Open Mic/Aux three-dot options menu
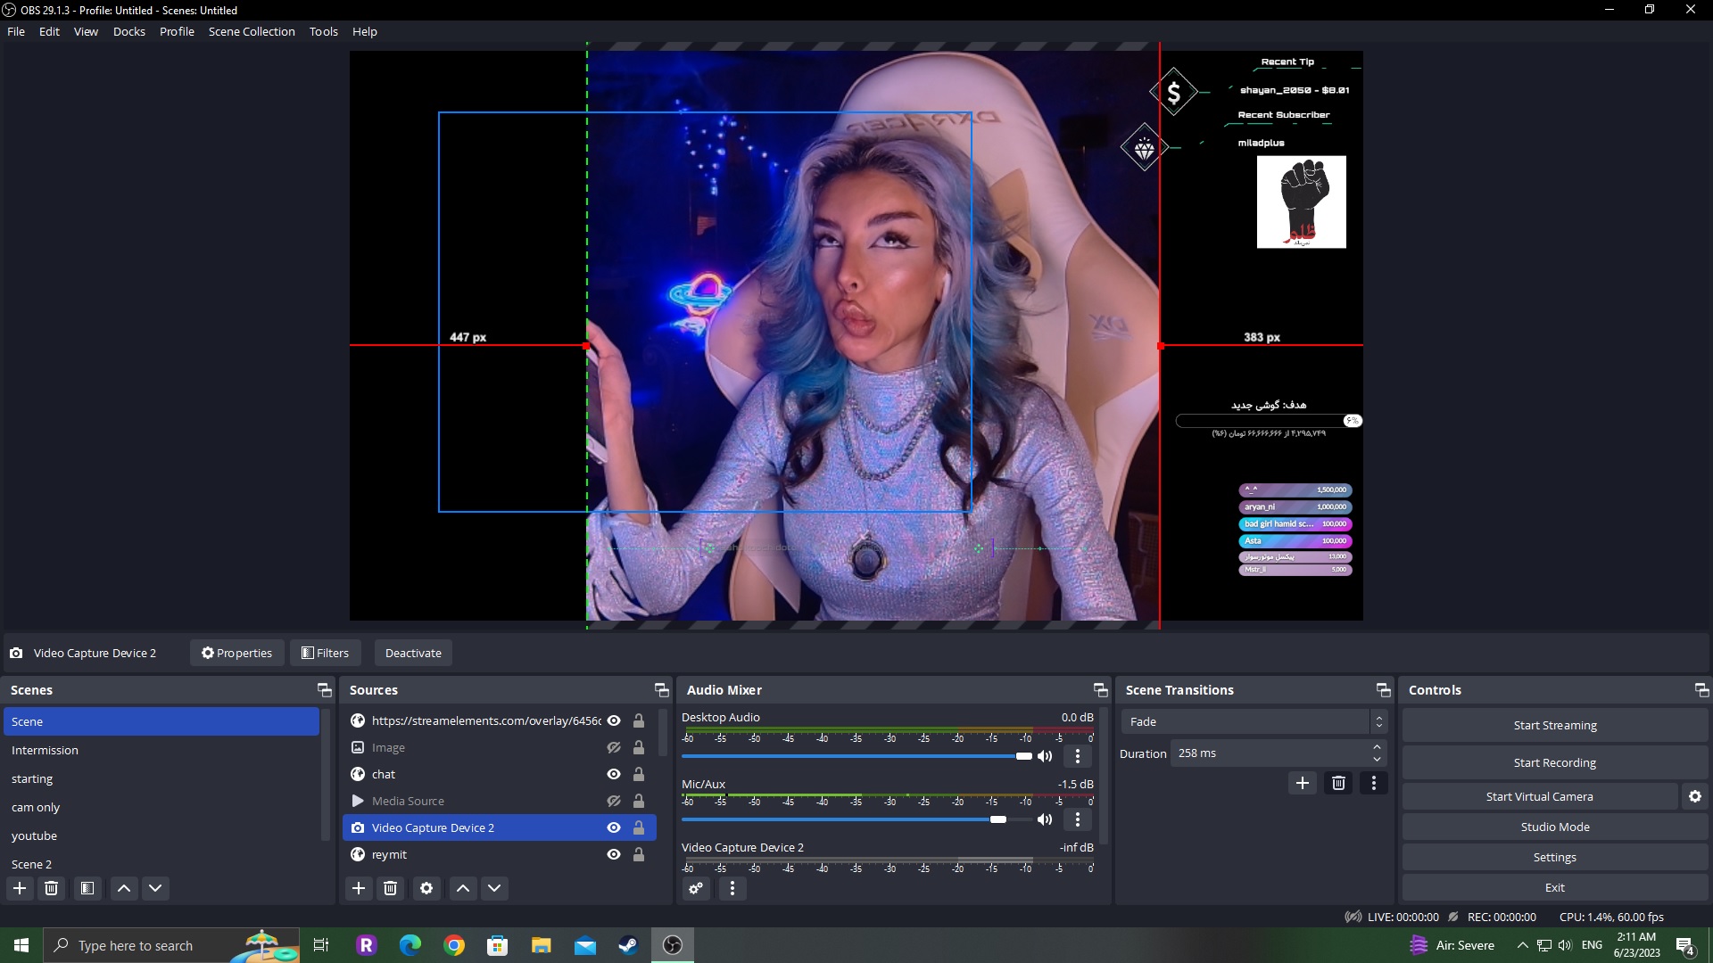 click(1077, 819)
